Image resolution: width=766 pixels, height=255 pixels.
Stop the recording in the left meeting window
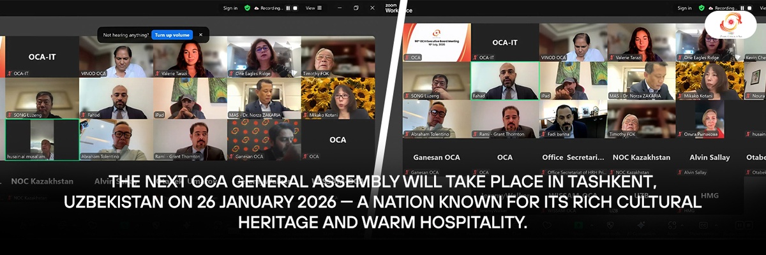[x=295, y=8]
